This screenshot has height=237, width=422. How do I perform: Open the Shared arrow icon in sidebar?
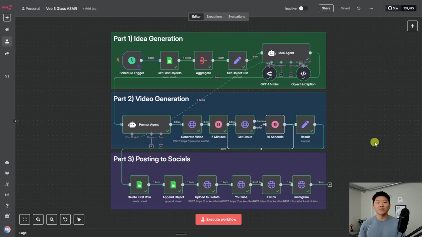click(x=7, y=54)
